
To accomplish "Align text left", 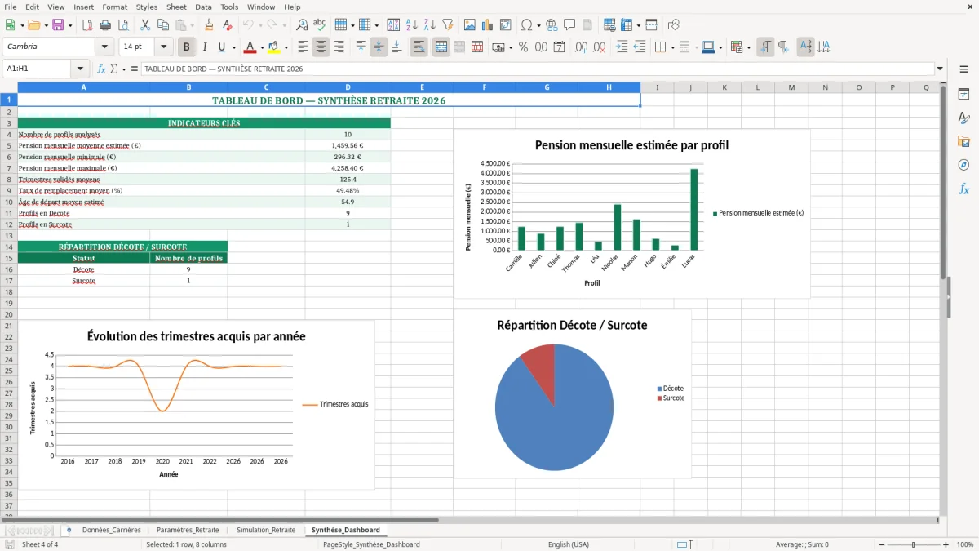I will coord(303,47).
